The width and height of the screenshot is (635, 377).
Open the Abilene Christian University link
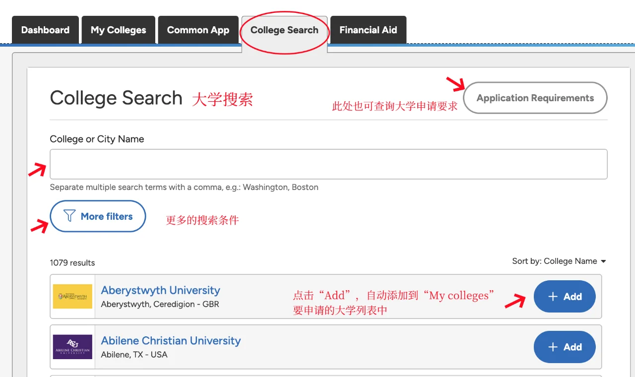click(x=171, y=341)
